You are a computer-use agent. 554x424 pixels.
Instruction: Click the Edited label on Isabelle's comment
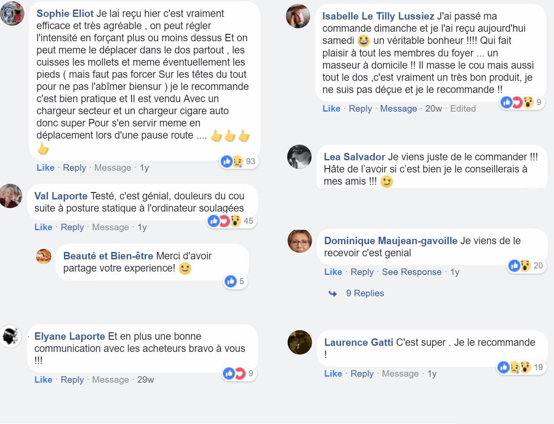coord(463,109)
